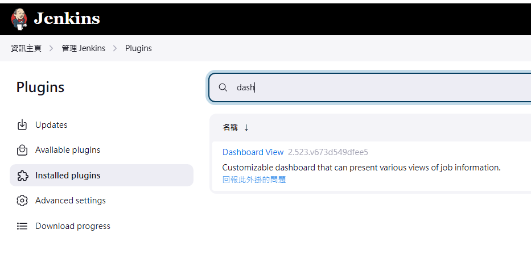This screenshot has width=531, height=267.
Task: Click the magnifier icon in search box
Action: coord(223,87)
